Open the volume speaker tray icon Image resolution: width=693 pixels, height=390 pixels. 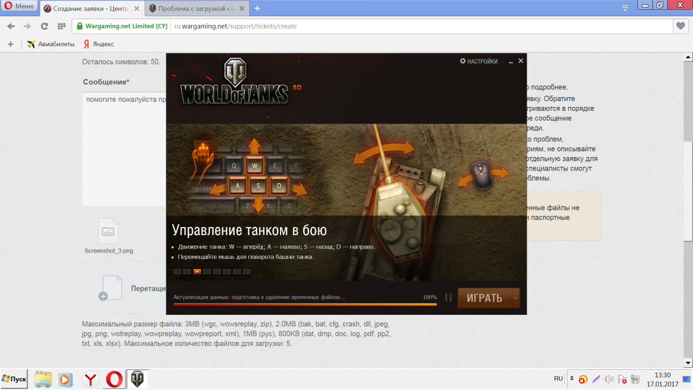[609, 380]
